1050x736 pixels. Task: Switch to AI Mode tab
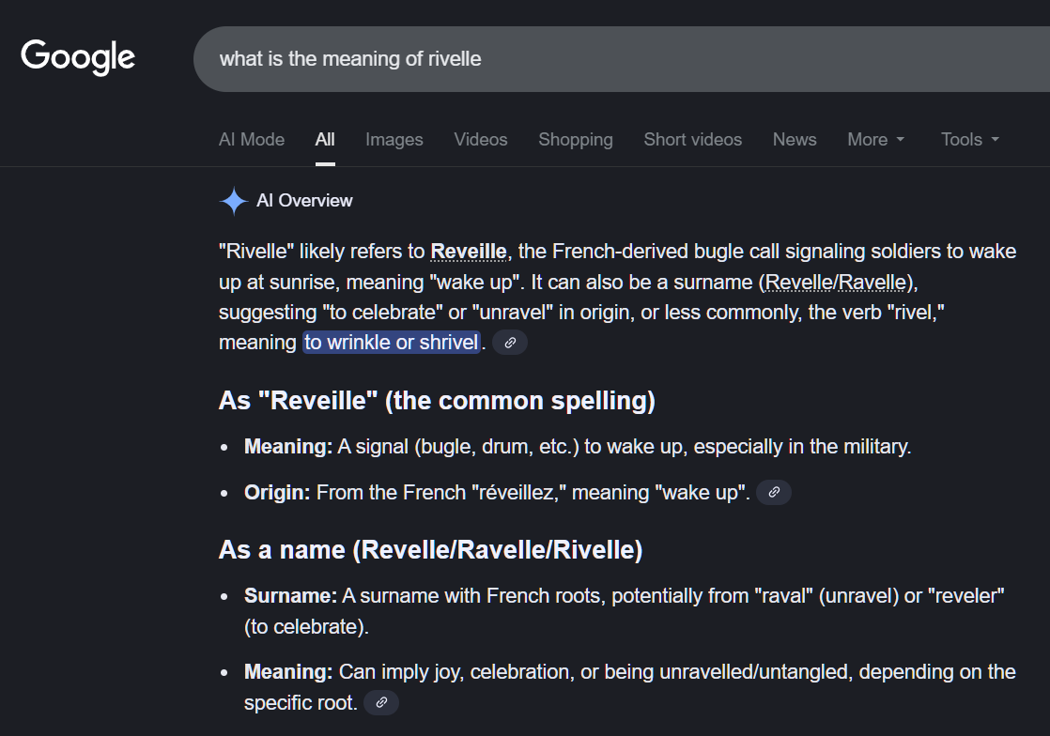coord(252,139)
